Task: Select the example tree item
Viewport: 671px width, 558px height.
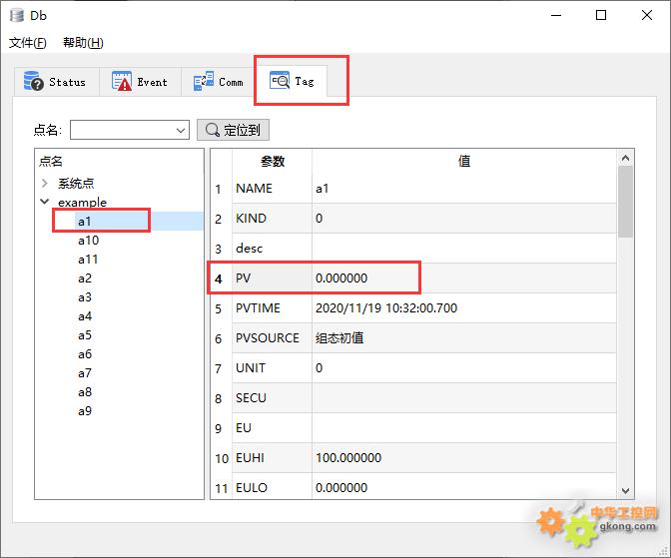Action: pyautogui.click(x=82, y=202)
